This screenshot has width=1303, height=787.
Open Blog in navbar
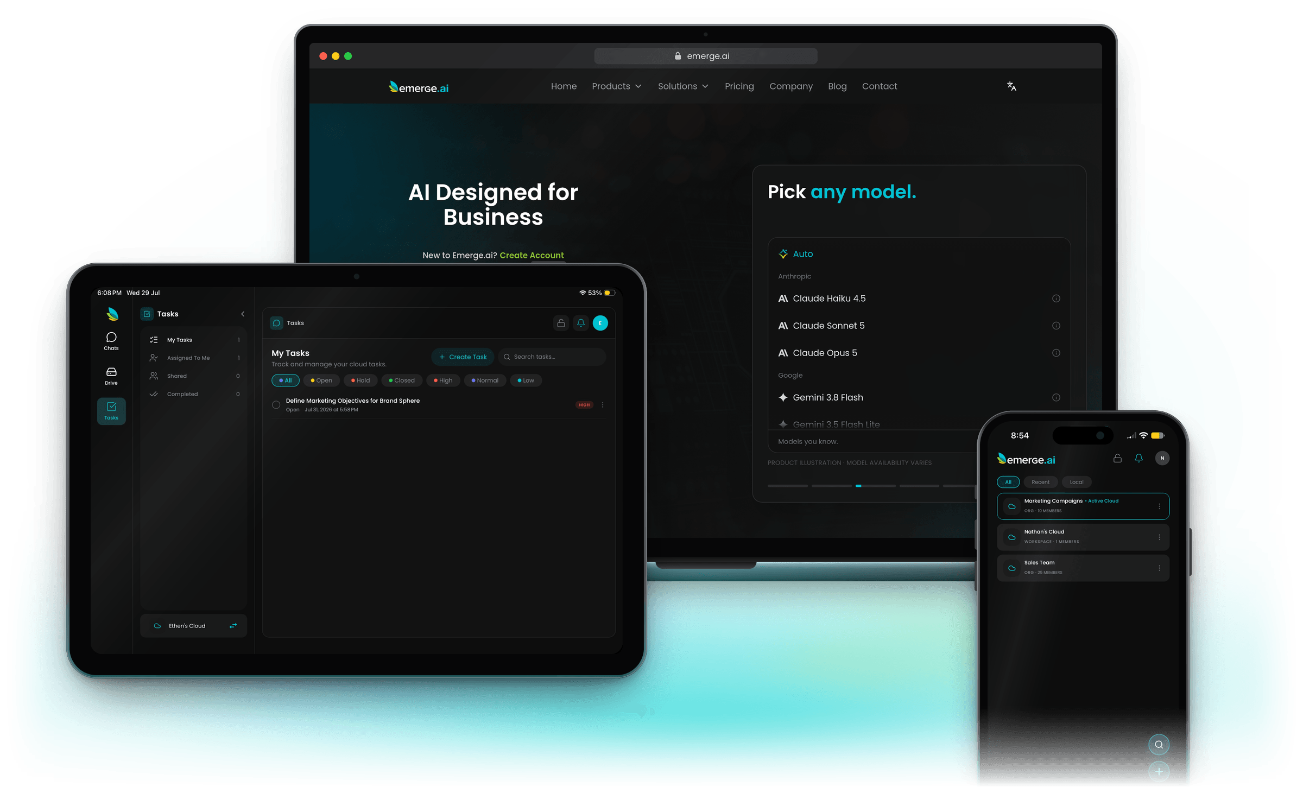(x=837, y=86)
